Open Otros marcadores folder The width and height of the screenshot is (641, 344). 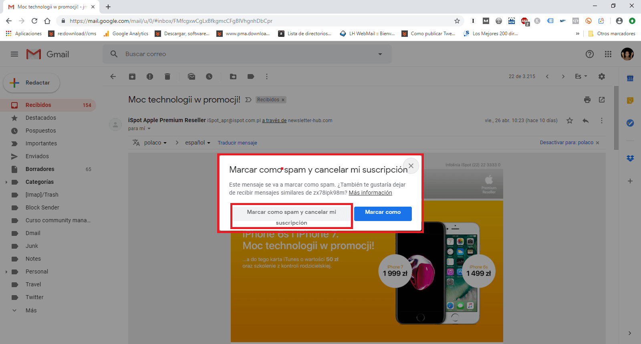pos(611,34)
